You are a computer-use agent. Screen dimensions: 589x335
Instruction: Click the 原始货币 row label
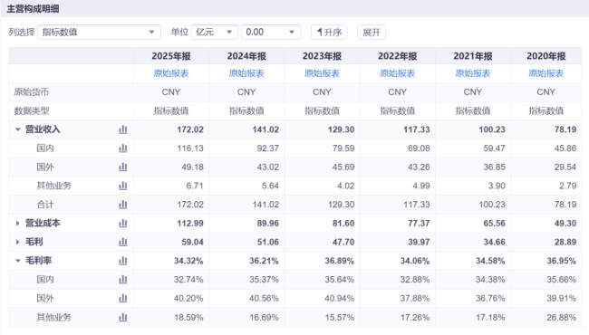tap(31, 92)
